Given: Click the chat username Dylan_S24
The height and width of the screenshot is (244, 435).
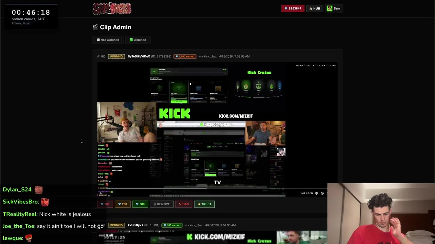Looking at the screenshot, I should [x=17, y=190].
